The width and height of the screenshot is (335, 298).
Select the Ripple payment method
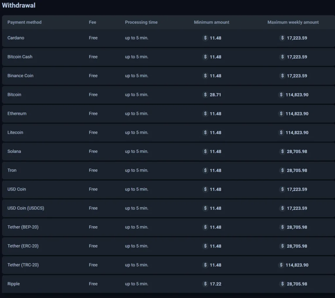point(13,284)
